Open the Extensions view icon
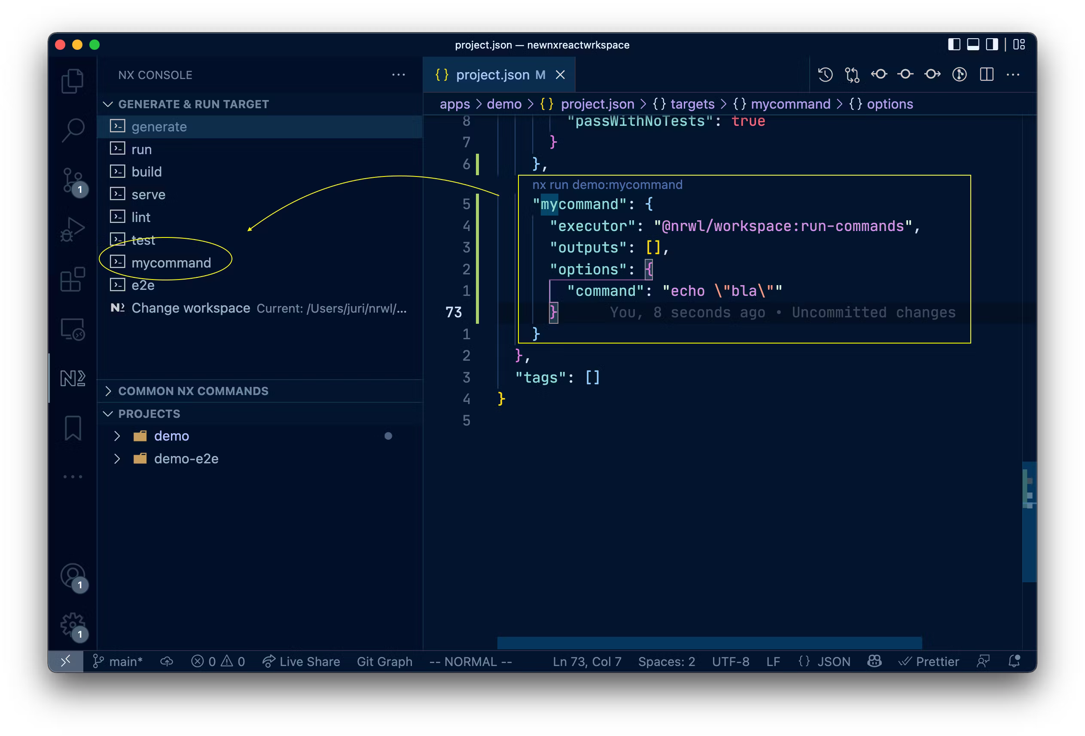This screenshot has height=736, width=1085. click(x=72, y=280)
